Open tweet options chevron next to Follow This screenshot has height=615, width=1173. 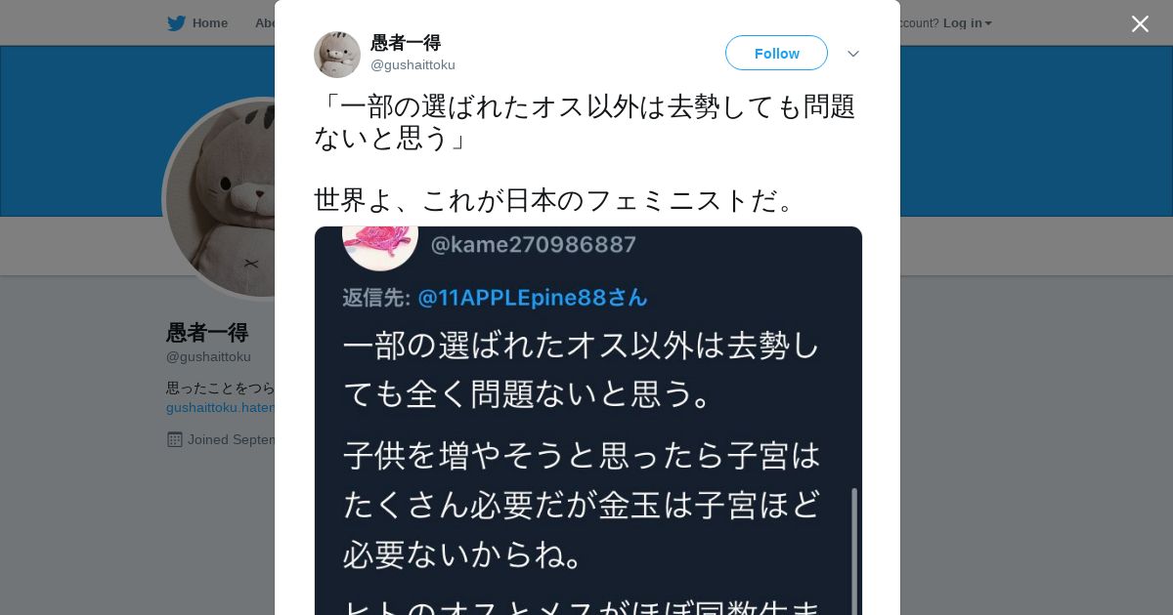point(852,54)
